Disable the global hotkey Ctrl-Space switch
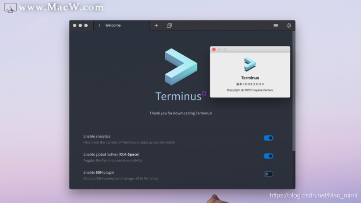 coord(269,156)
